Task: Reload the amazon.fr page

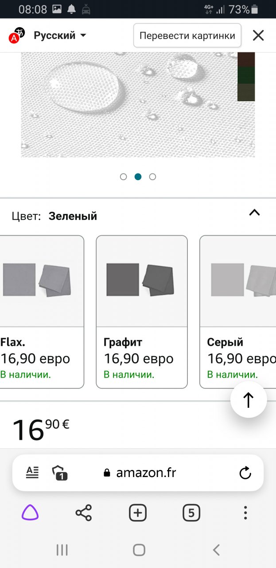Action: (245, 473)
